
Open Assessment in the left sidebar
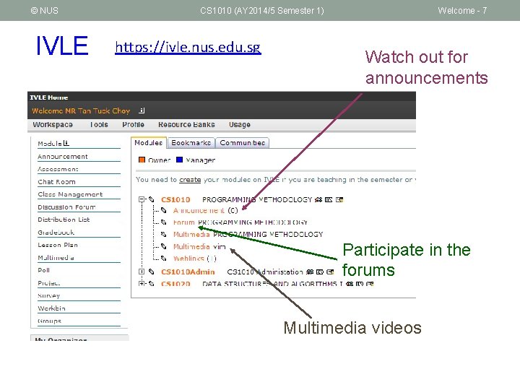58,169
